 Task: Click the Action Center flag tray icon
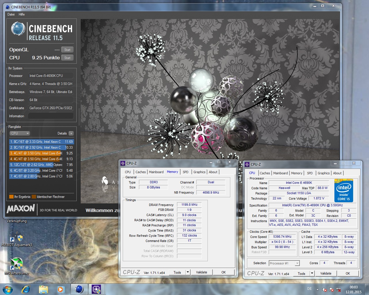[332, 290]
